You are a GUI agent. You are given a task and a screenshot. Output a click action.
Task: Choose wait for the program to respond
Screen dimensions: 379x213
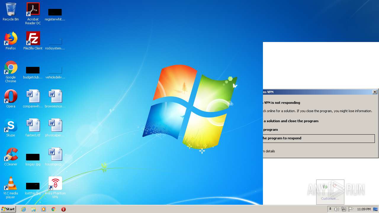[x=319, y=138]
